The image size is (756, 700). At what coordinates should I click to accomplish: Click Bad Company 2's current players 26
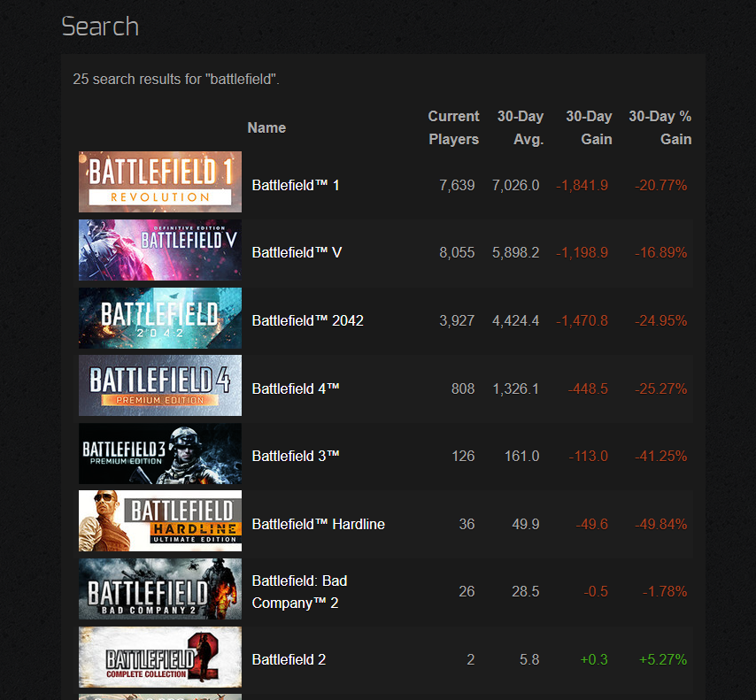click(x=467, y=591)
